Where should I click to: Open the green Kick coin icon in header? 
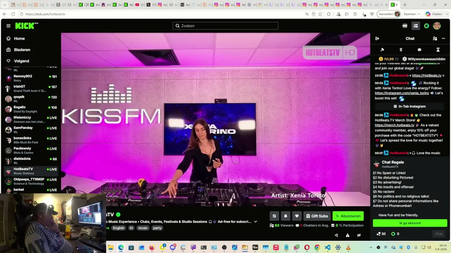tap(426, 26)
